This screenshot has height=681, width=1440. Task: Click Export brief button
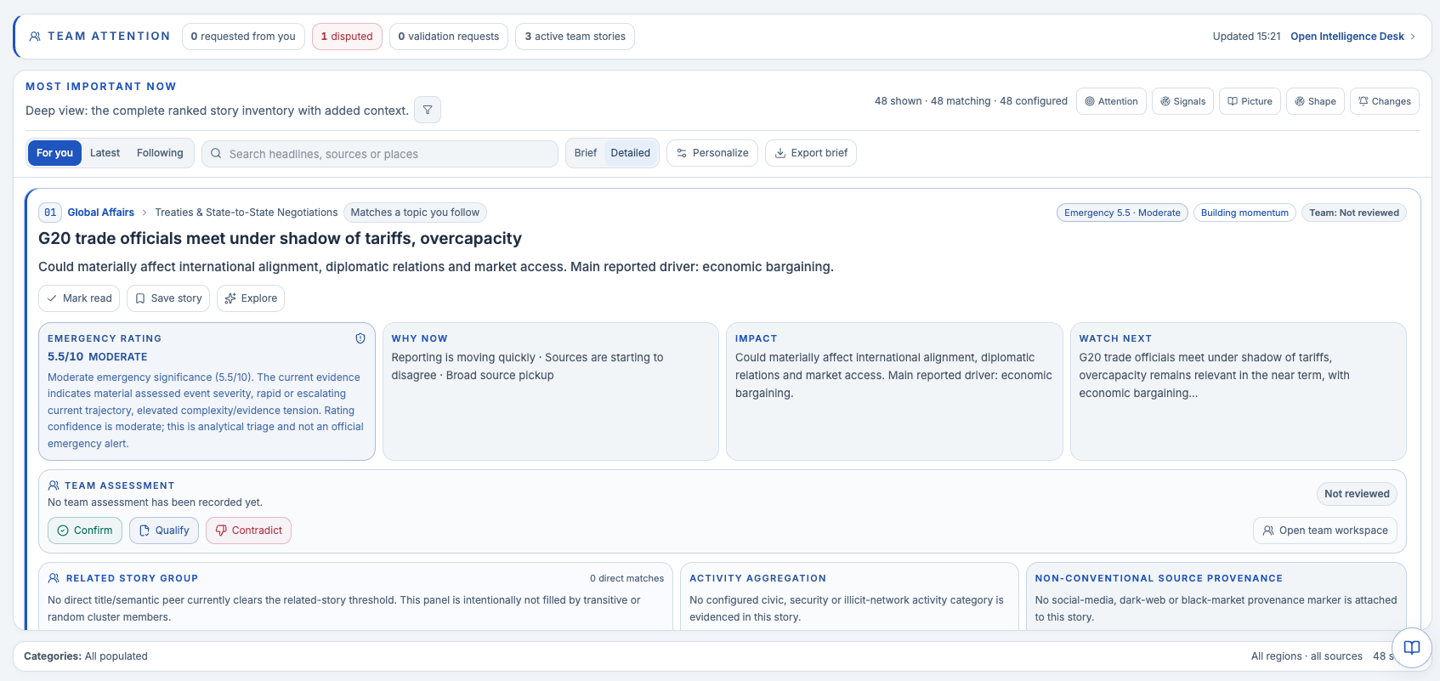pos(811,153)
